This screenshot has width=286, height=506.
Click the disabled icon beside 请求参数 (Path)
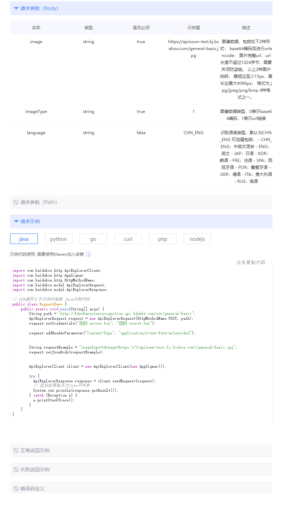pos(16,202)
